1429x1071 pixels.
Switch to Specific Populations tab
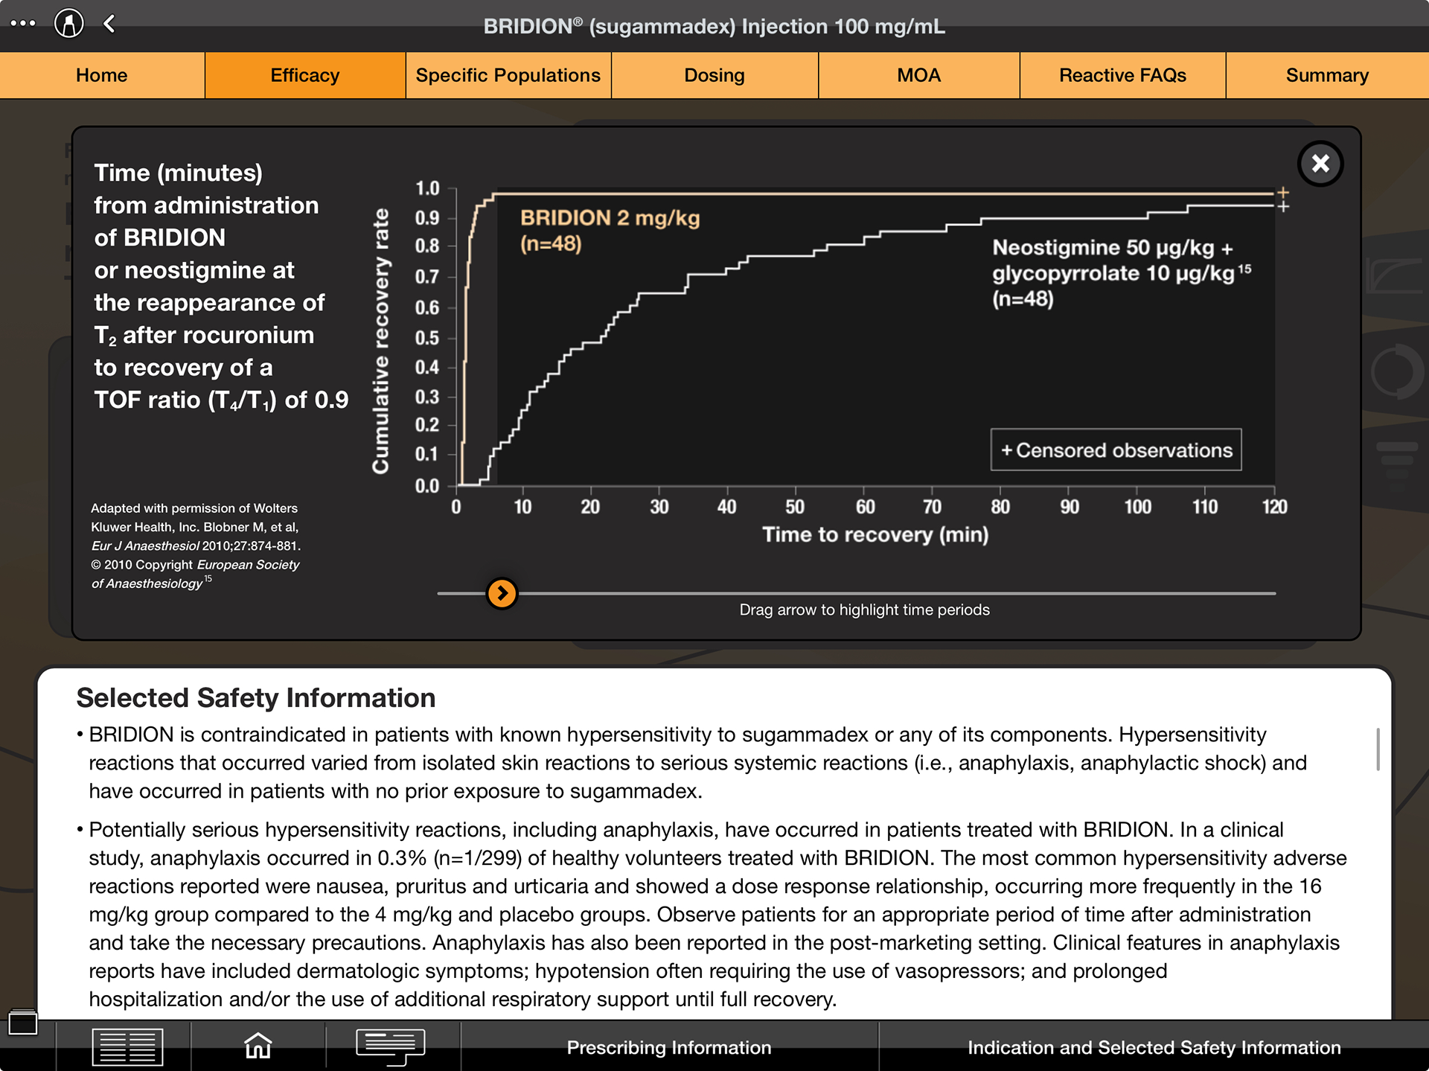(508, 75)
